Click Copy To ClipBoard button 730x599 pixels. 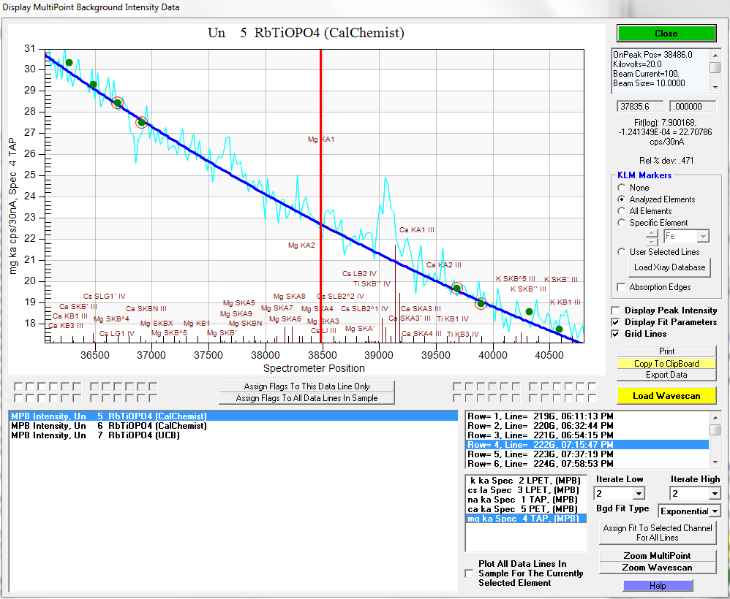(x=666, y=363)
